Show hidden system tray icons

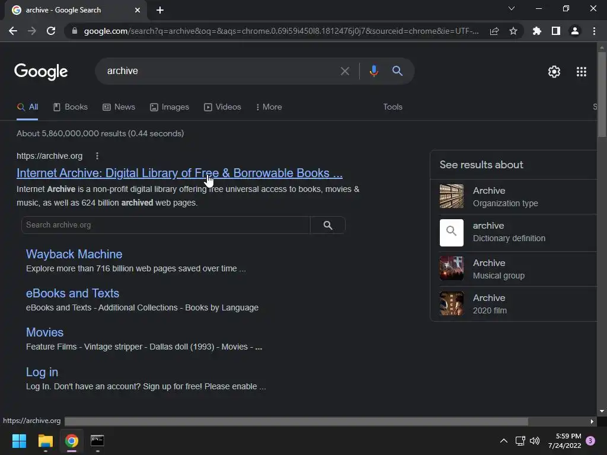click(x=504, y=441)
